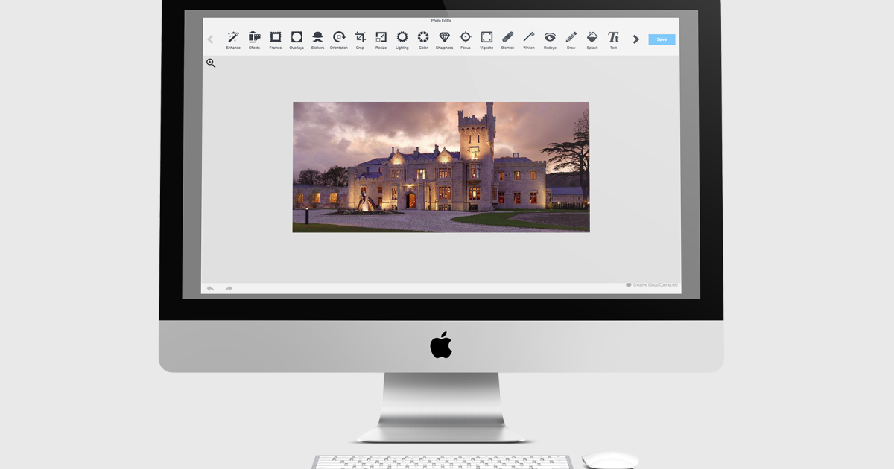
Task: Click the undo arrow at bottom
Action: [210, 288]
